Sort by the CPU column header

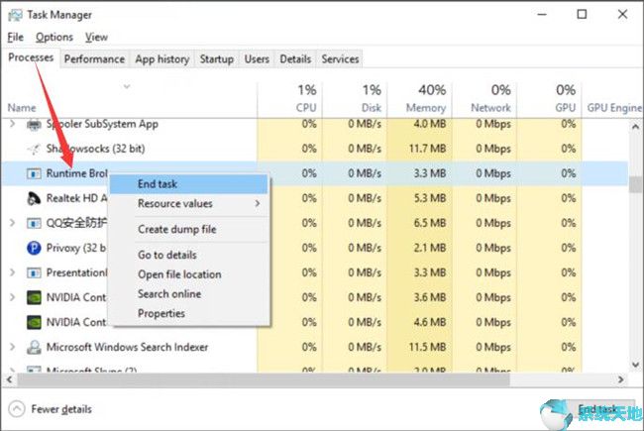point(306,108)
